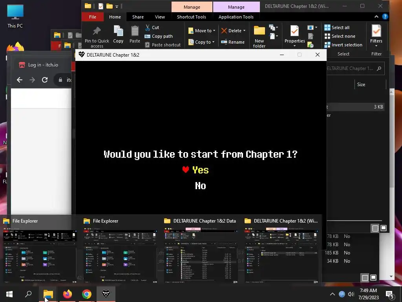Image resolution: width=402 pixels, height=302 pixels.
Task: Click the History icon below Edit
Action: point(311,45)
